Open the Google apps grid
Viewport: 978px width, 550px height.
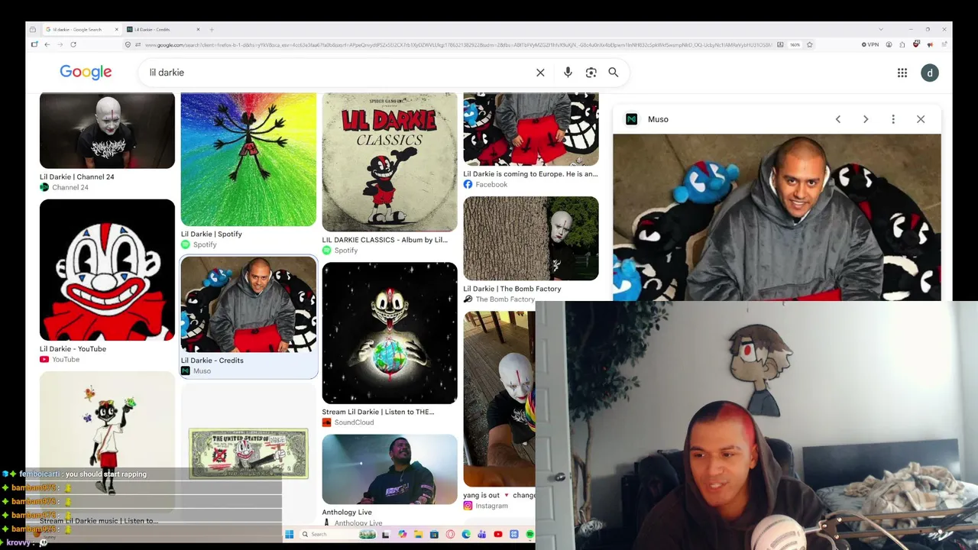pyautogui.click(x=902, y=73)
